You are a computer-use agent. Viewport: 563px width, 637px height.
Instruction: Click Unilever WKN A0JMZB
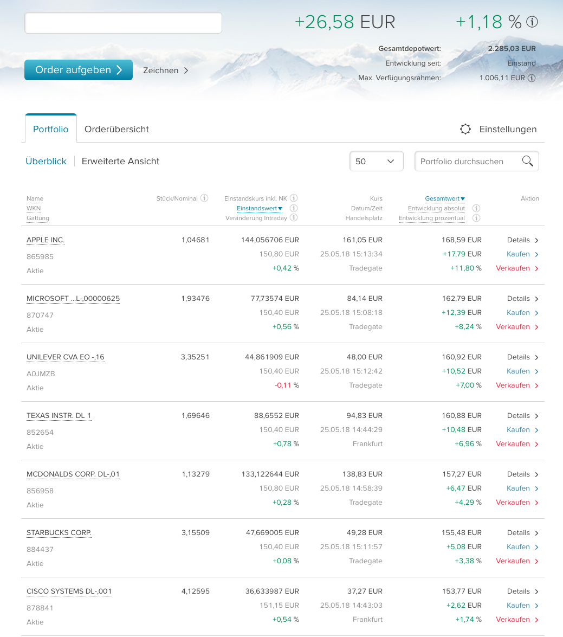tap(41, 374)
